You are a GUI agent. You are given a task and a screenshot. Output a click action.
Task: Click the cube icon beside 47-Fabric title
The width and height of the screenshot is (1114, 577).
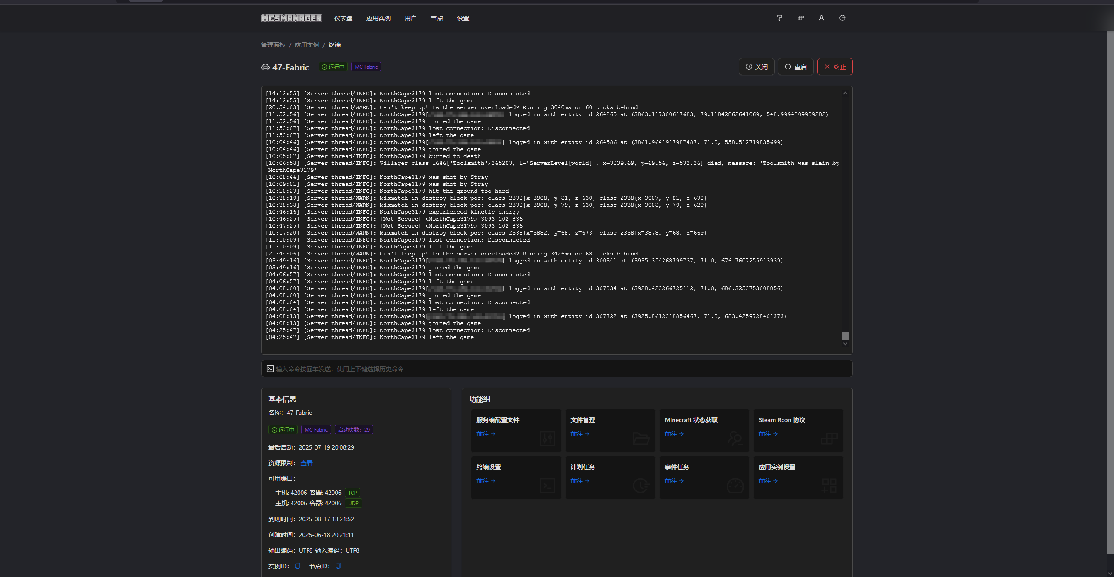pos(265,67)
